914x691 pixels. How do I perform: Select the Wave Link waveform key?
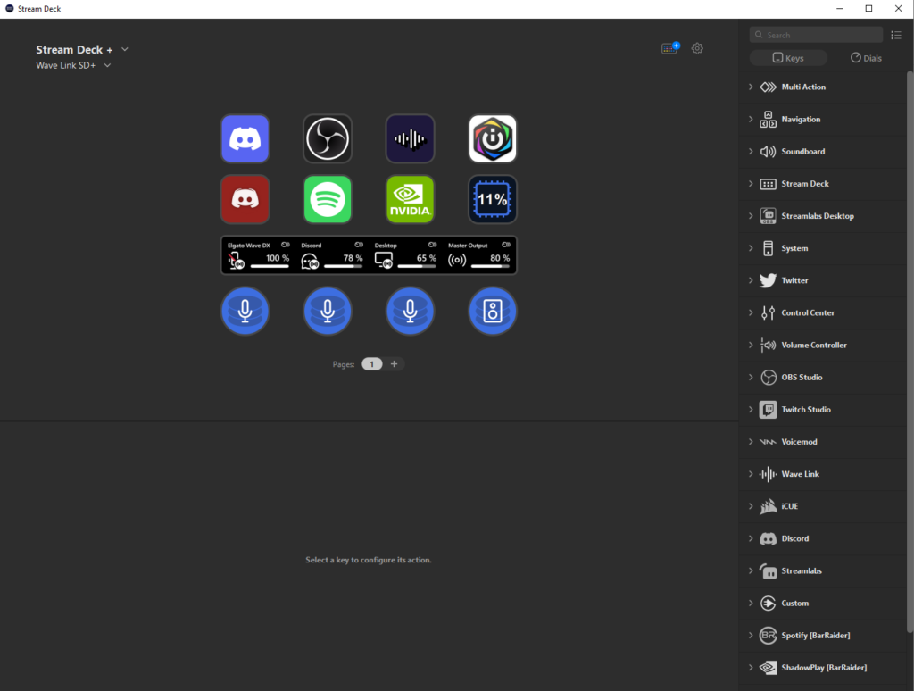(x=410, y=138)
